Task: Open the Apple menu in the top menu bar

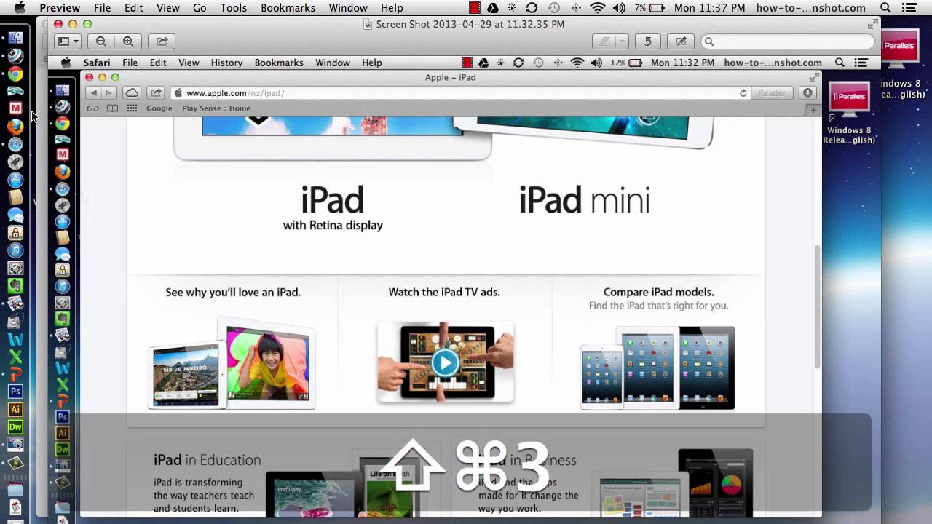Action: 20,8
